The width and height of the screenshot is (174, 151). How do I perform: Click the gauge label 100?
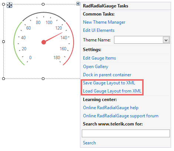pyautogui.click(x=49, y=23)
